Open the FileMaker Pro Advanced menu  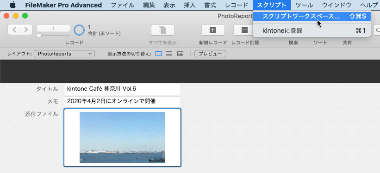click(x=63, y=5)
